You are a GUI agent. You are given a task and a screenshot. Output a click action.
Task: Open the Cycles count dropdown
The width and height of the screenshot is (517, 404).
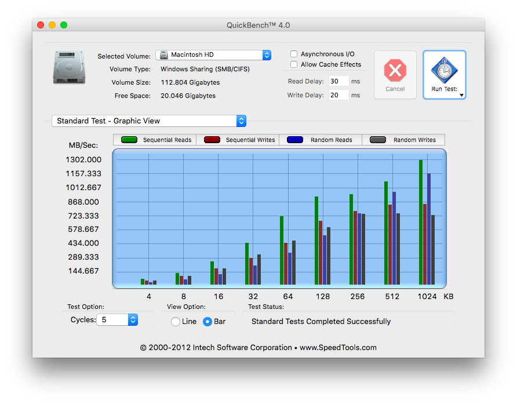[133, 319]
